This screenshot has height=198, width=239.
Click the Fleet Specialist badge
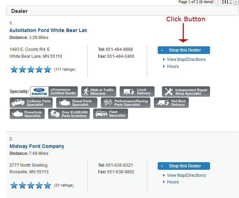[111, 114]
